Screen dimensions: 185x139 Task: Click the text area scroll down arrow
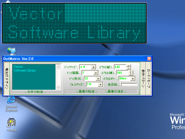(58, 87)
